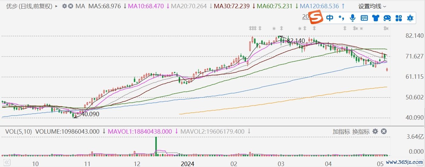The height and width of the screenshot is (167, 425).
Task: Expand the 优步 stock period arrow
Action: pyautogui.click(x=57, y=6)
